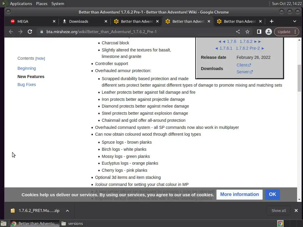
Task: Click the 'Controller support' list item
Action: pos(112,64)
